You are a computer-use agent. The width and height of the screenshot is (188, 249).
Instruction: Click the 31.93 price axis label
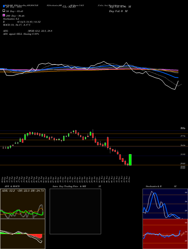[183, 154]
